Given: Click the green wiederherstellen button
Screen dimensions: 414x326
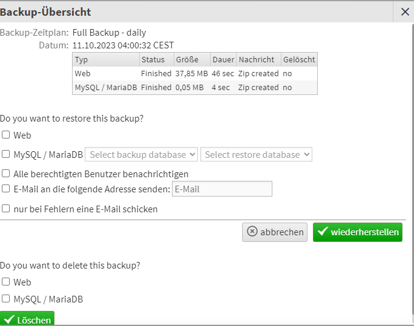Looking at the screenshot, I should (357, 232).
